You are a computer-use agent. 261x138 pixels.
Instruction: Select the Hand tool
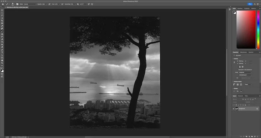tap(2, 60)
